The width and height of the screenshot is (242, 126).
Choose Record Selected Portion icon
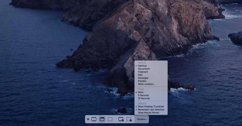[129, 119]
